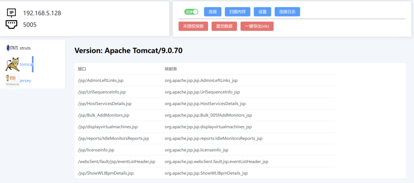
Task: Select the struts sidebar tab
Action: tap(25, 48)
